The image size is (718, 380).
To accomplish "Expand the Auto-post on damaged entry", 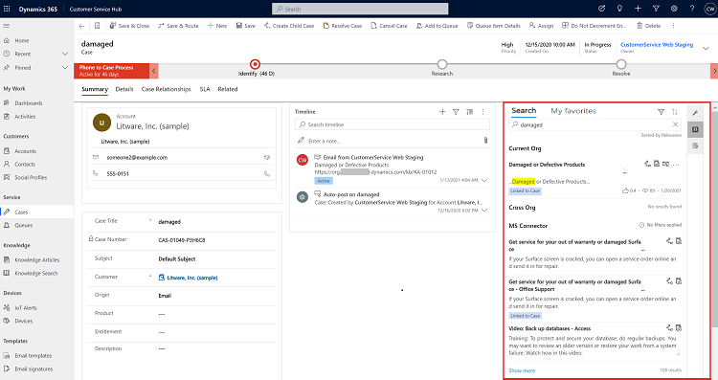I will (x=484, y=211).
